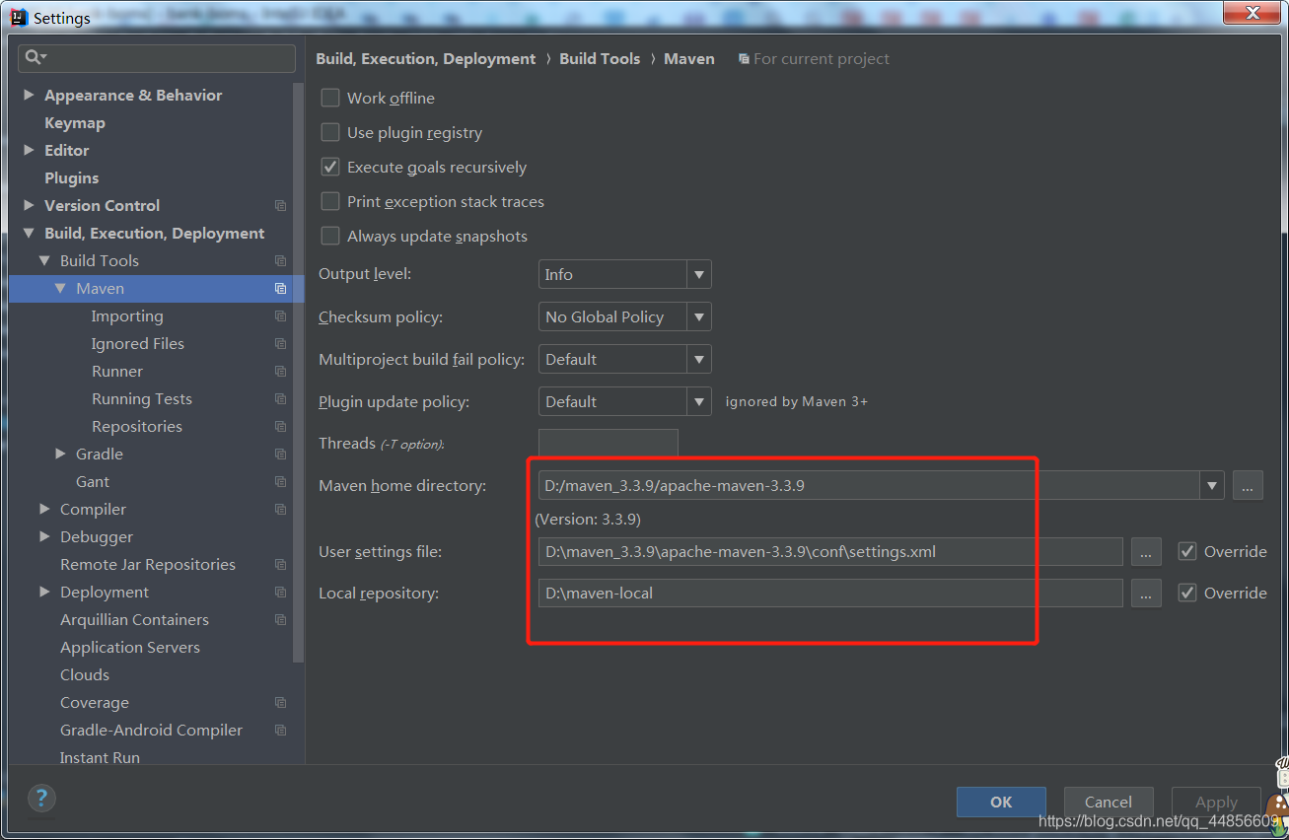Expand the Editor node
Viewport: 1289px width, 840px height.
pyautogui.click(x=30, y=151)
